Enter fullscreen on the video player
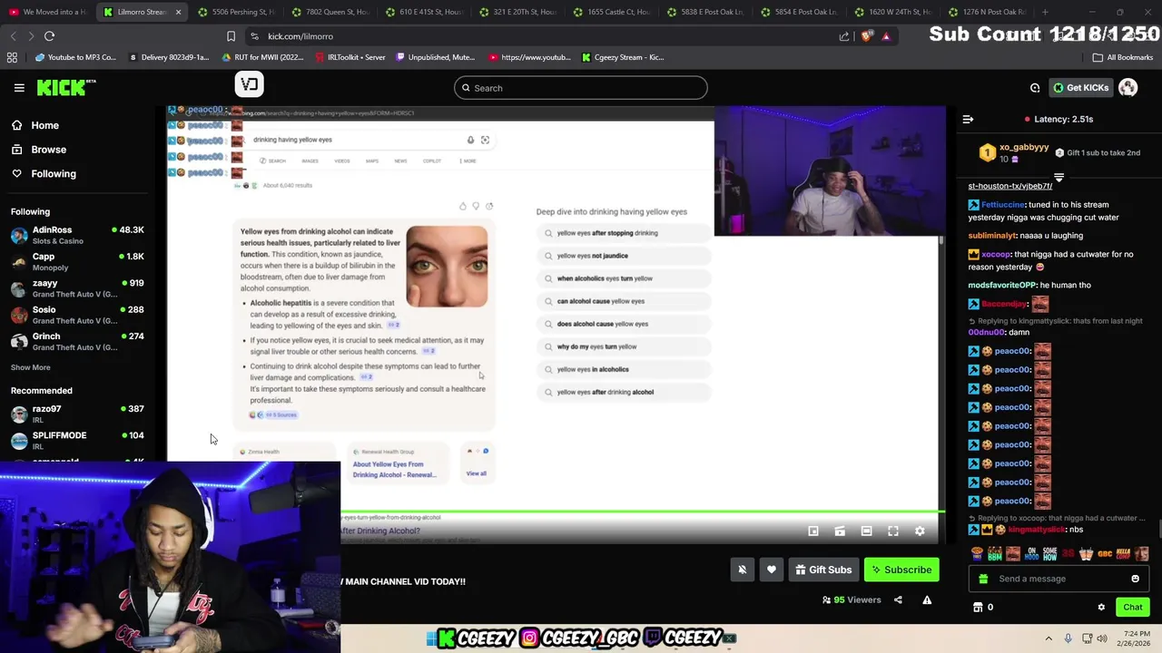 click(893, 531)
